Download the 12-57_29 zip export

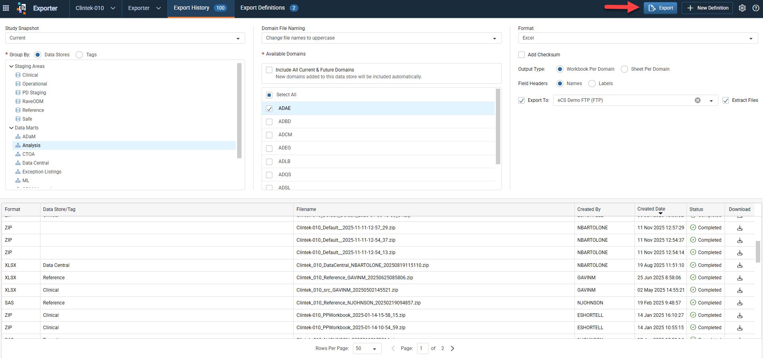coord(740,228)
